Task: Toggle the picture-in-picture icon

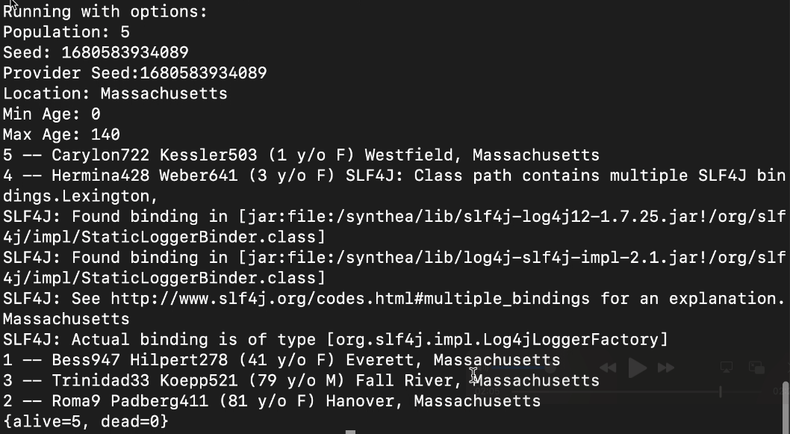Action: [x=756, y=368]
